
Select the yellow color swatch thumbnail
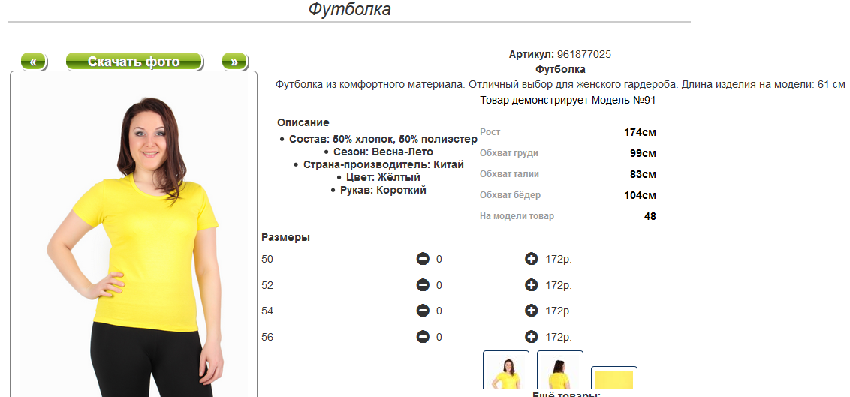click(614, 379)
